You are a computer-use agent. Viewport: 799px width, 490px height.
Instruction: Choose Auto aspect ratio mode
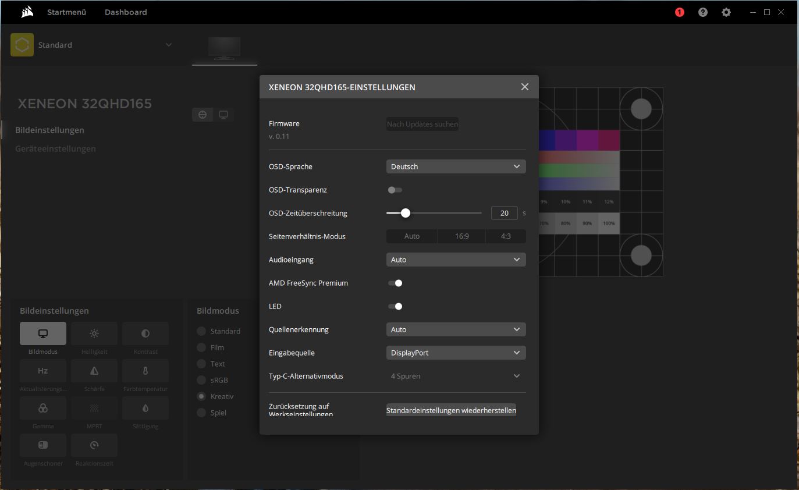(x=412, y=236)
